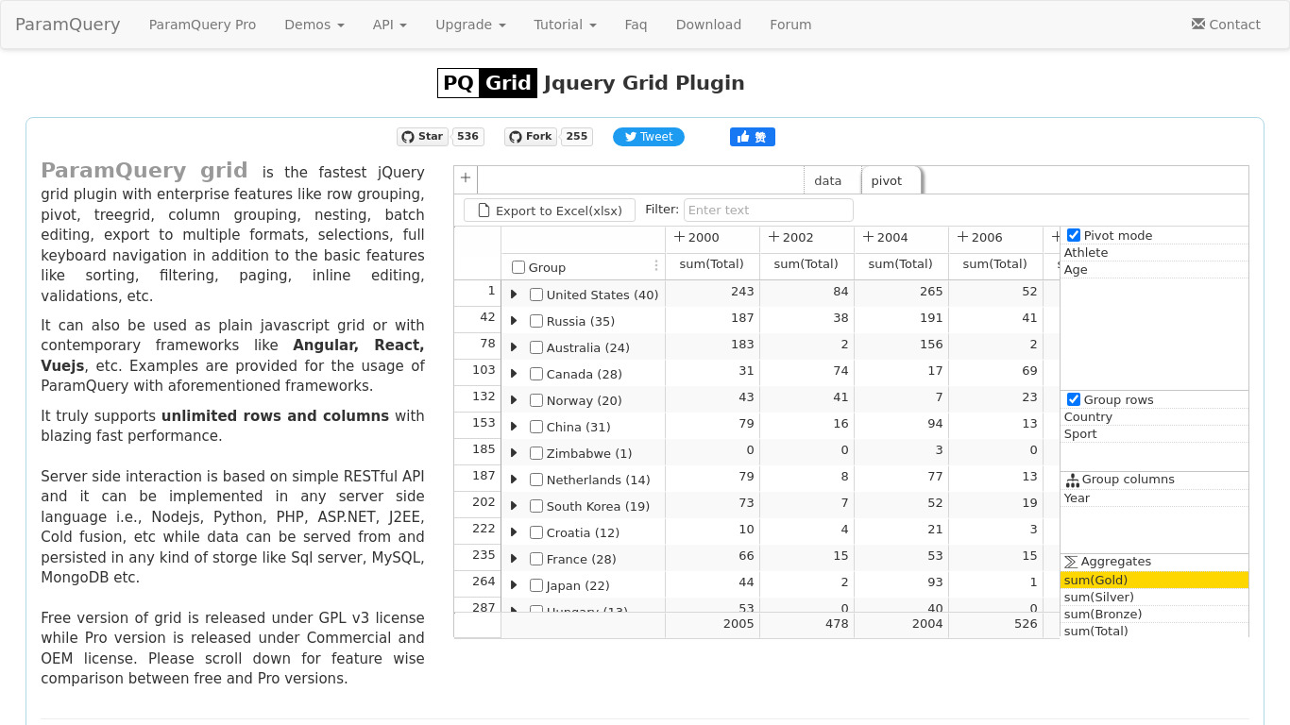Open the API dropdown menu
The image size is (1290, 725).
[390, 25]
